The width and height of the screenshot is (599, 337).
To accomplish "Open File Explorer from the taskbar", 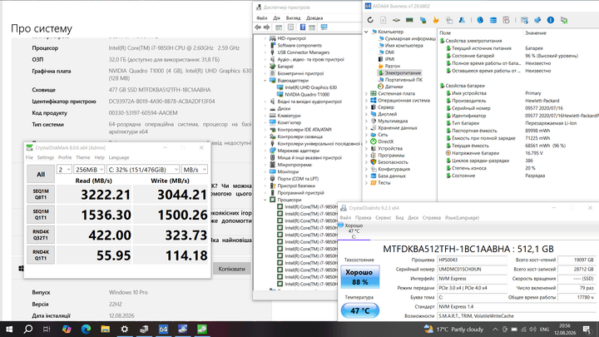I will pyautogui.click(x=105, y=329).
